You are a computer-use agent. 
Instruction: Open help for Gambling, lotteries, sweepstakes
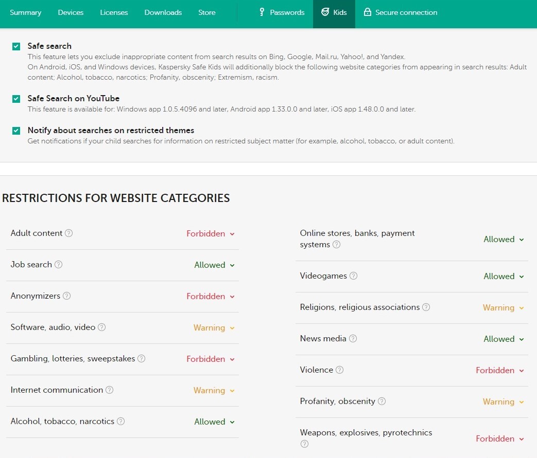click(142, 359)
